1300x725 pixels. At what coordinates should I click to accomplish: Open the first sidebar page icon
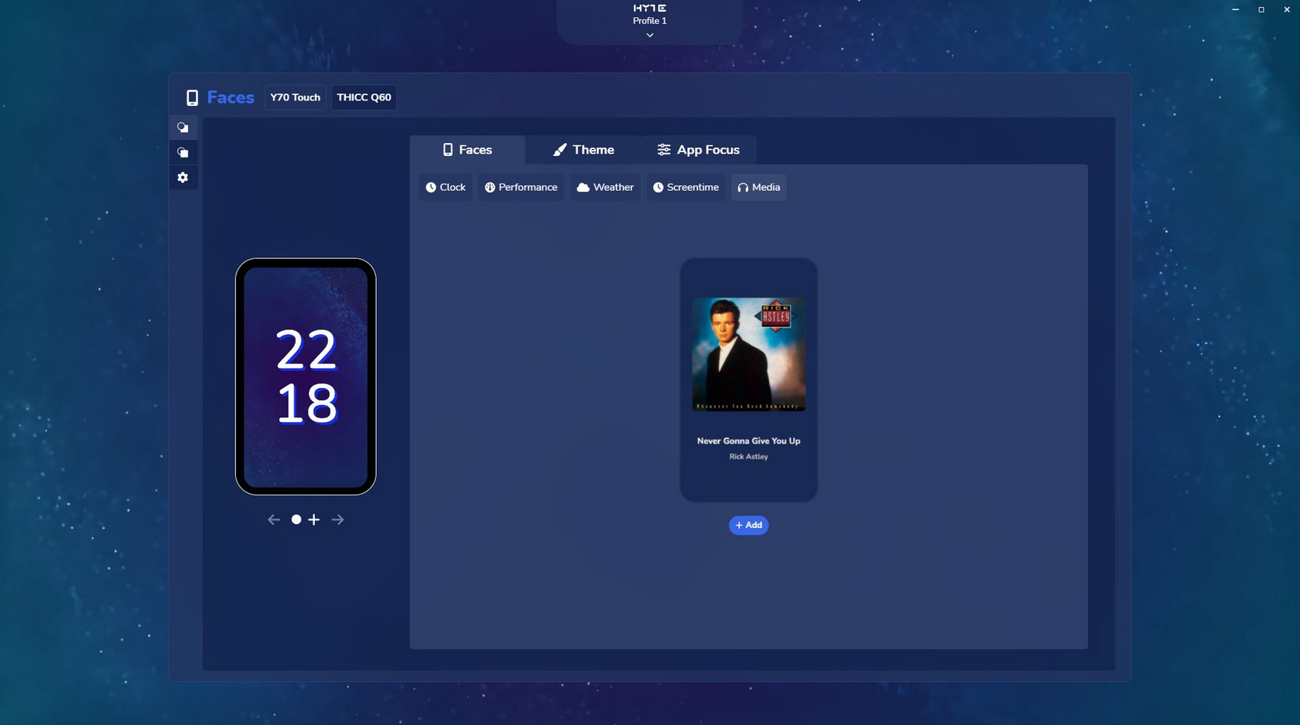click(183, 128)
